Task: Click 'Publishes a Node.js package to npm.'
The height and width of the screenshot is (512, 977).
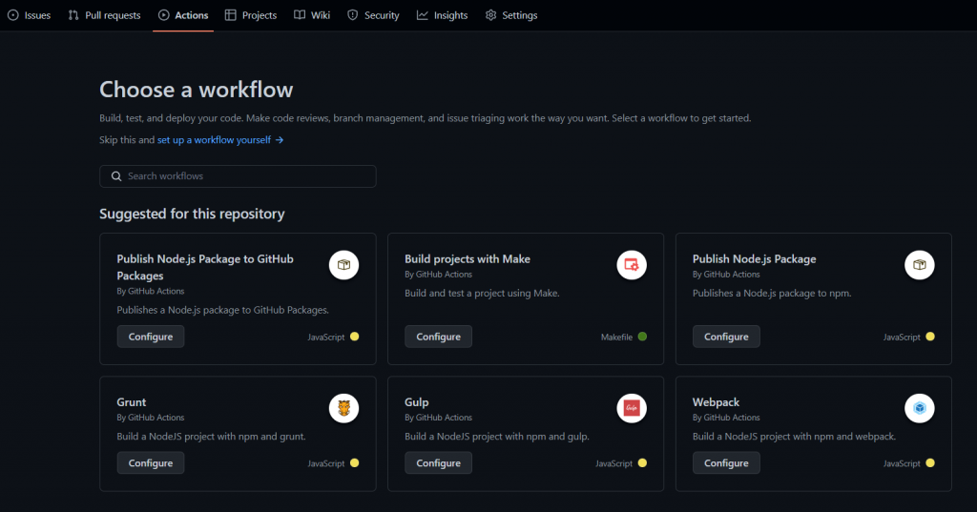Action: 772,293
